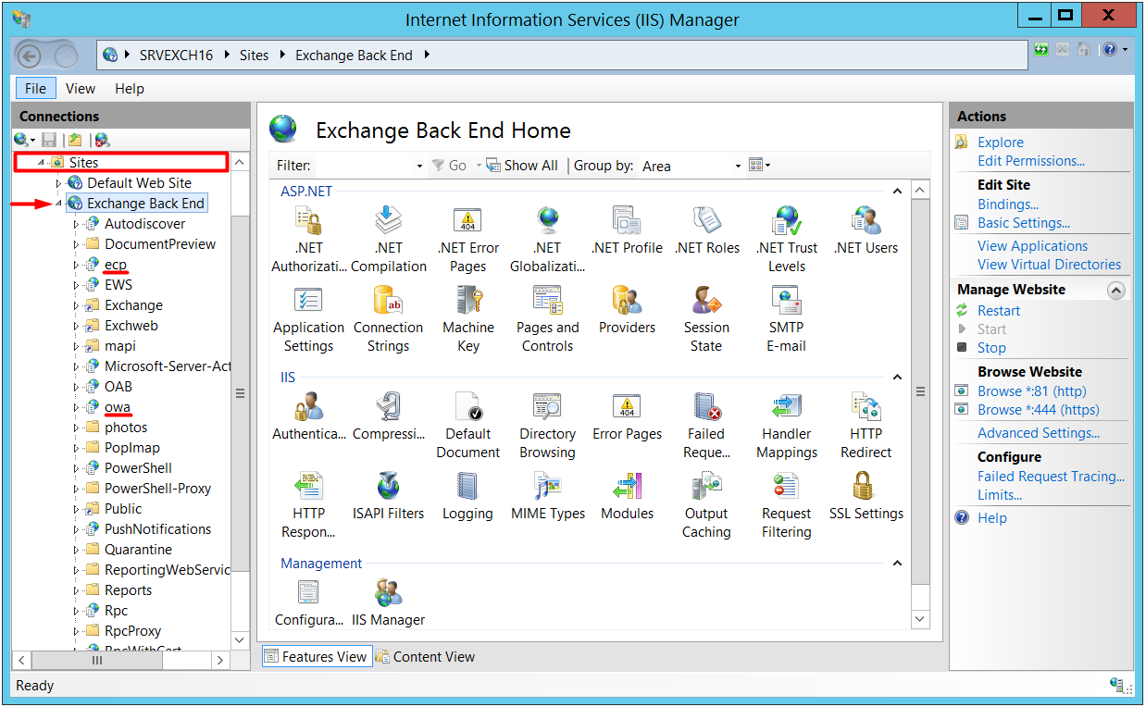Open the .NET Profile feature
1146x707 pixels.
(627, 230)
